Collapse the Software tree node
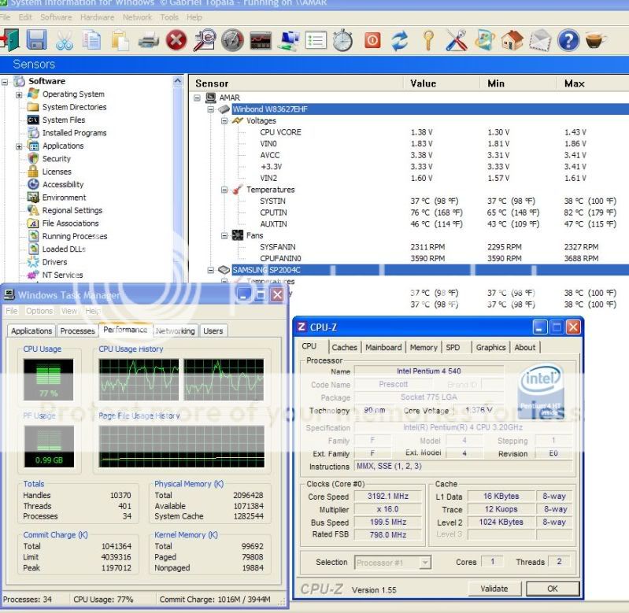 (x=5, y=82)
